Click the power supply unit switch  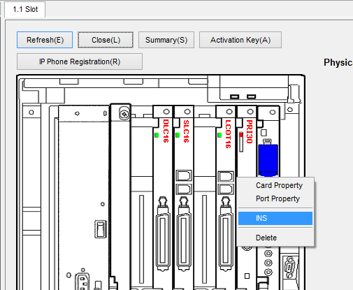(100, 229)
